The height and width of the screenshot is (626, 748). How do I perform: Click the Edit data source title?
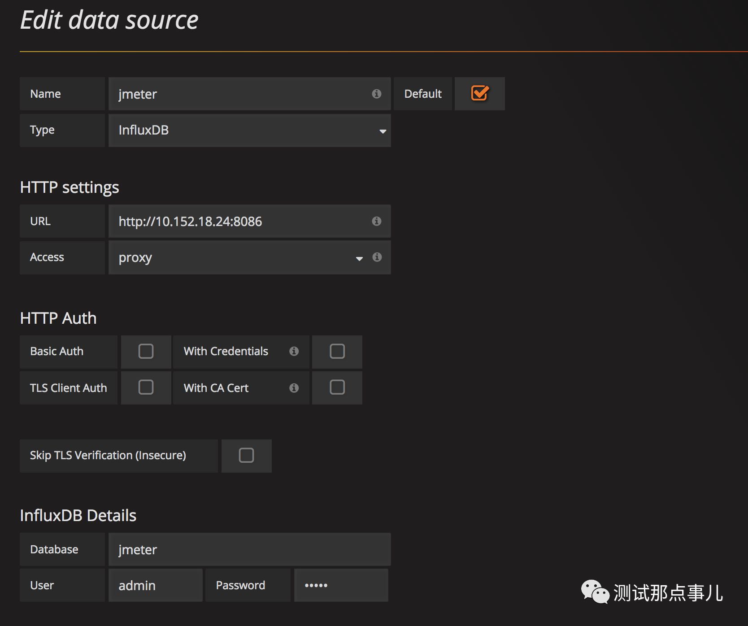[109, 20]
